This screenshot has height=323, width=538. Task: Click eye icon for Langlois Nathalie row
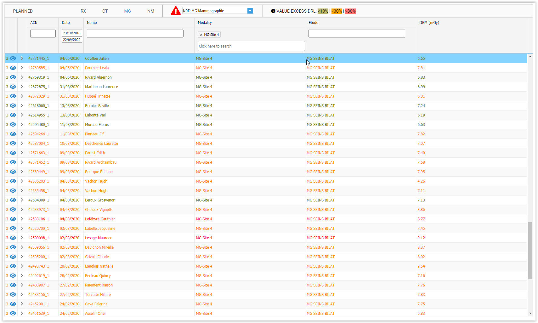coord(13,266)
